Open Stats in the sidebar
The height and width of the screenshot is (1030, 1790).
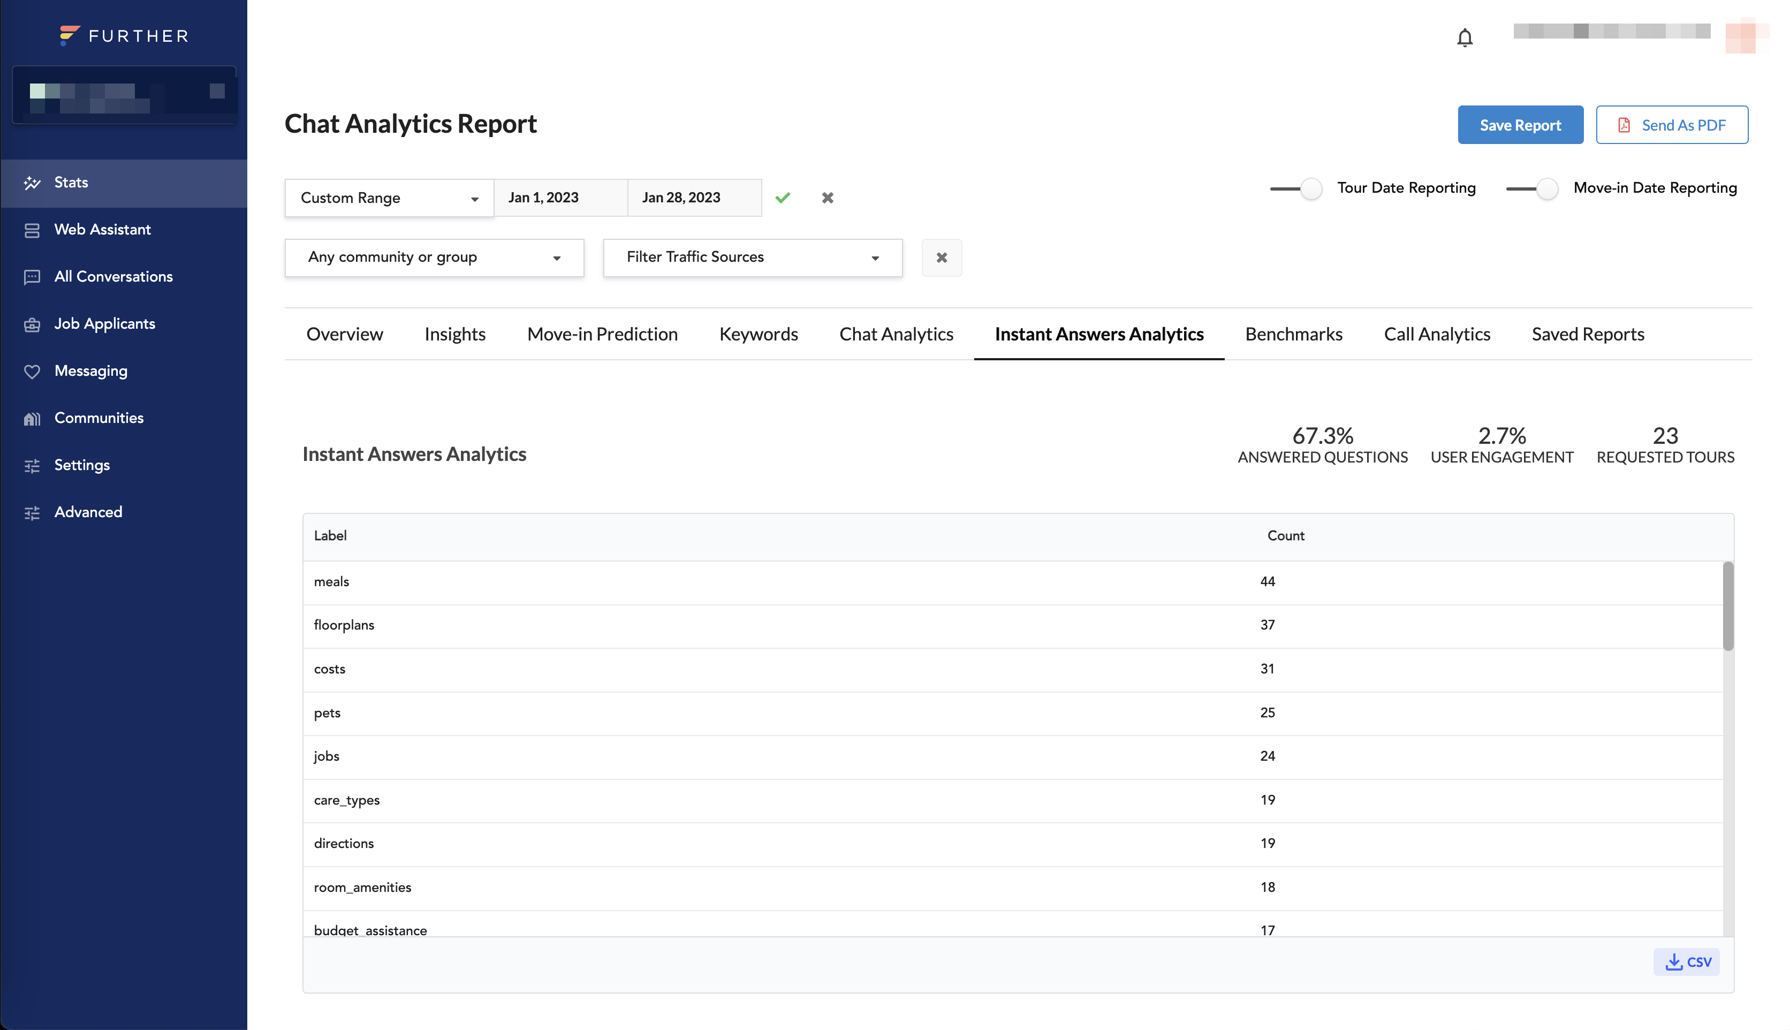[124, 183]
